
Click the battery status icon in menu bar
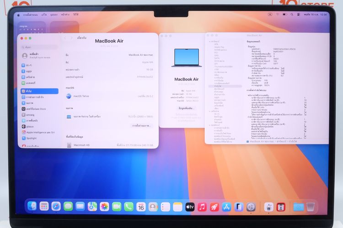click(x=284, y=15)
